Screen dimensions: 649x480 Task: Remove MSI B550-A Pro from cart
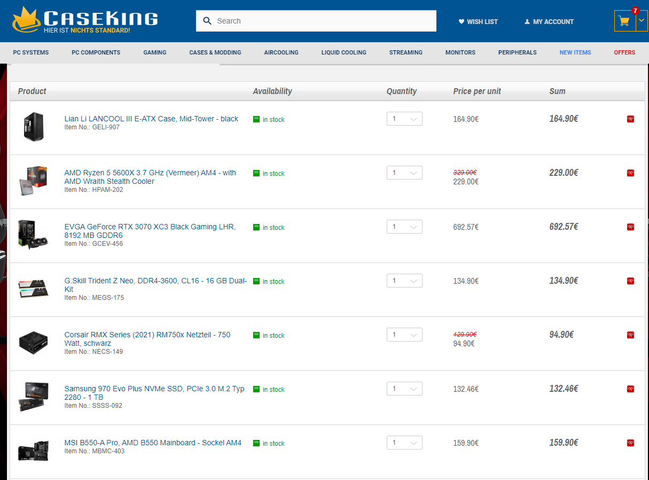[x=630, y=443]
